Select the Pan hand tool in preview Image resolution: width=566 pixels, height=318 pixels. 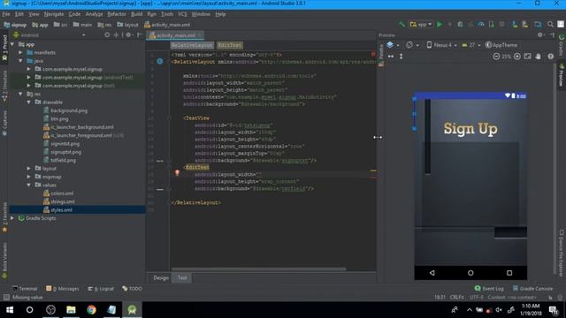click(x=539, y=57)
